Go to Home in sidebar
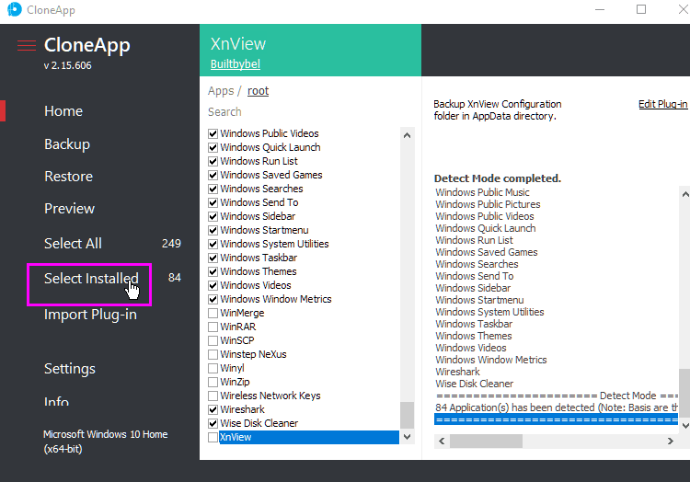Image resolution: width=690 pixels, height=482 pixels. (63, 110)
